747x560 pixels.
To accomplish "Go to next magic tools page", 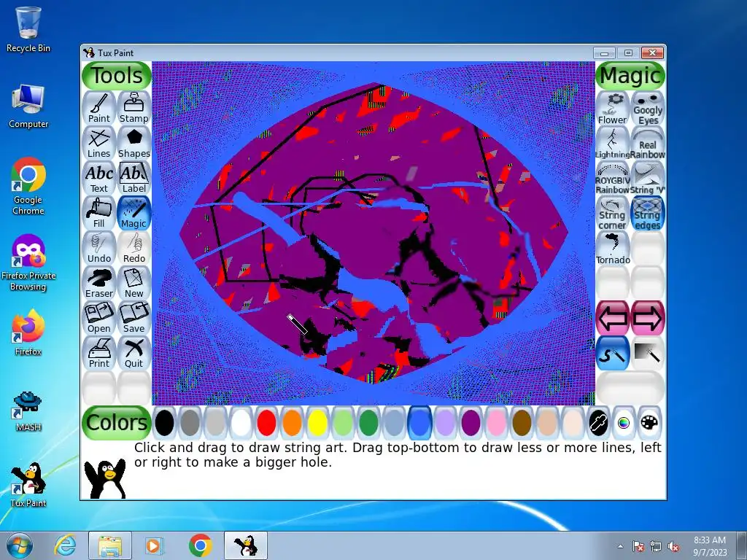I will [x=648, y=318].
